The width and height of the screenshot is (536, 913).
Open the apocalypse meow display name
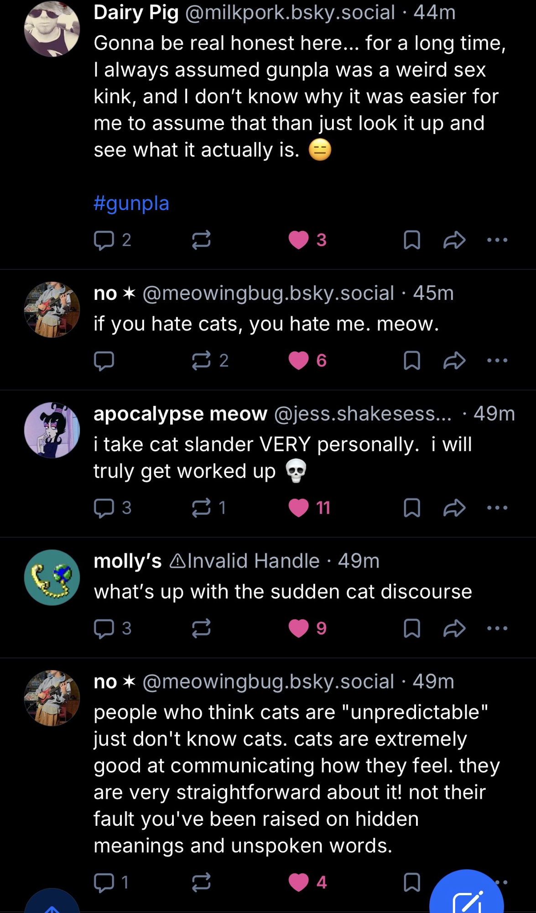(180, 414)
